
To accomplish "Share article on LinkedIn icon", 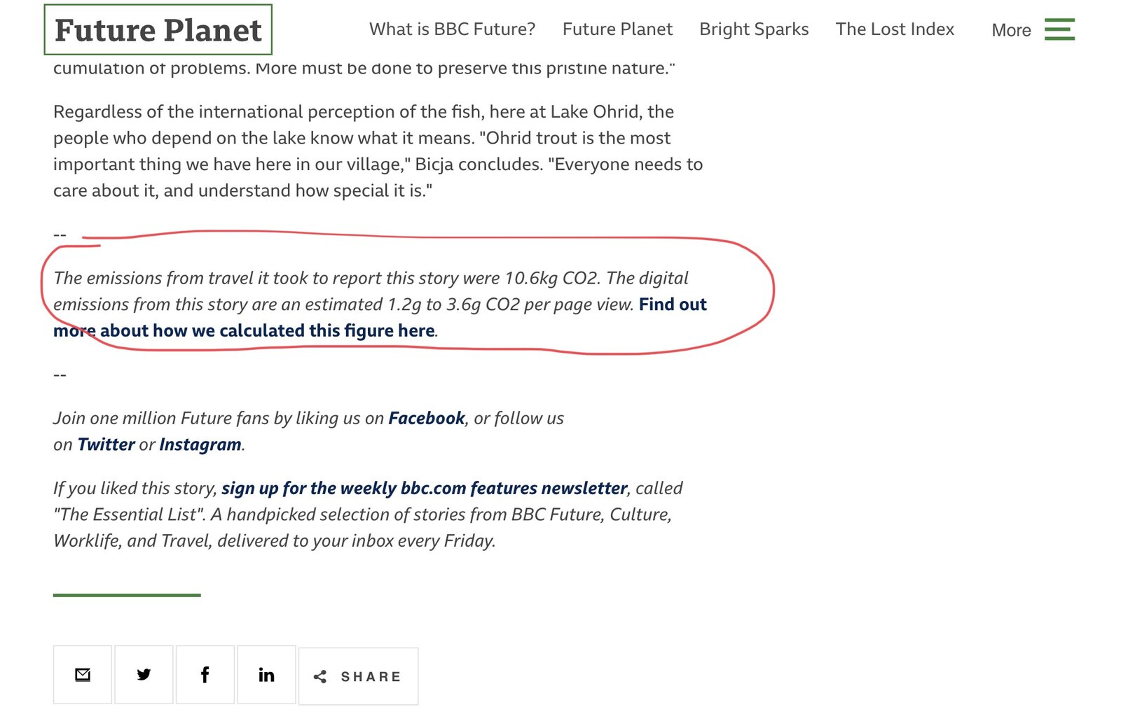I will click(x=266, y=675).
